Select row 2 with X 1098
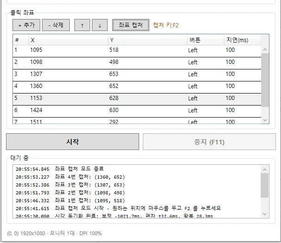The width and height of the screenshot is (281, 243). (137, 63)
